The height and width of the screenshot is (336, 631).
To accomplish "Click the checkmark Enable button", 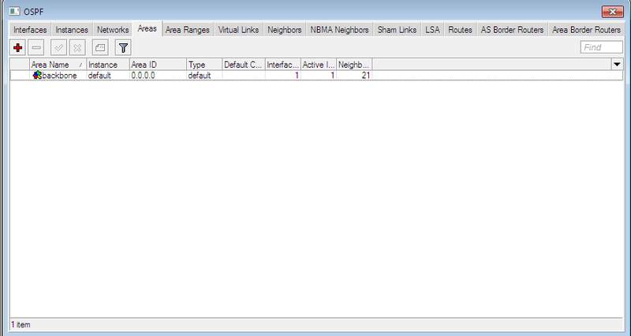I will (x=58, y=48).
